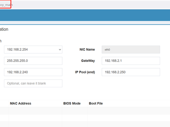Click the IP pool start field 192.168.2.240
170x127 pixels.
click(x=33, y=72)
